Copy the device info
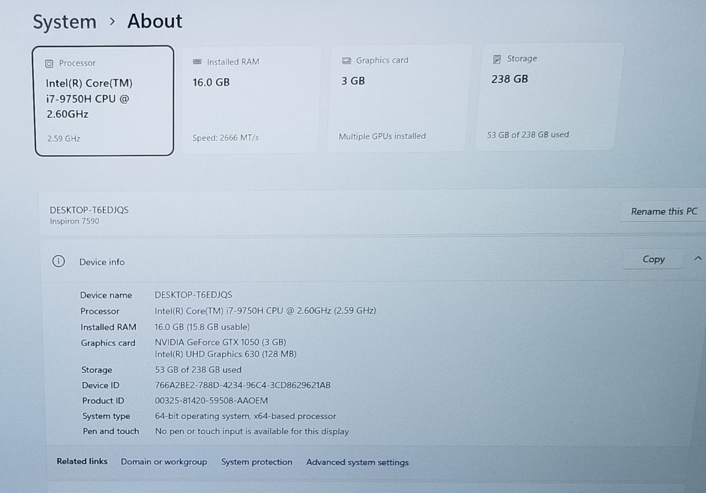The height and width of the screenshot is (493, 706). 653,259
